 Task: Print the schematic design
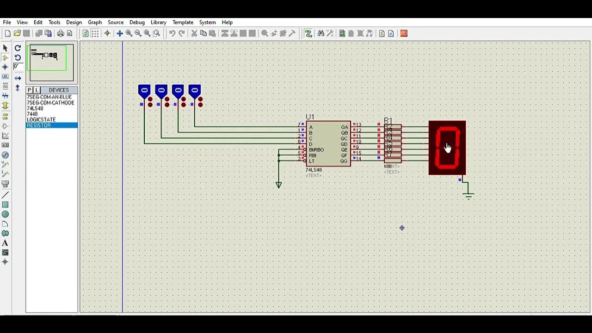tap(60, 33)
